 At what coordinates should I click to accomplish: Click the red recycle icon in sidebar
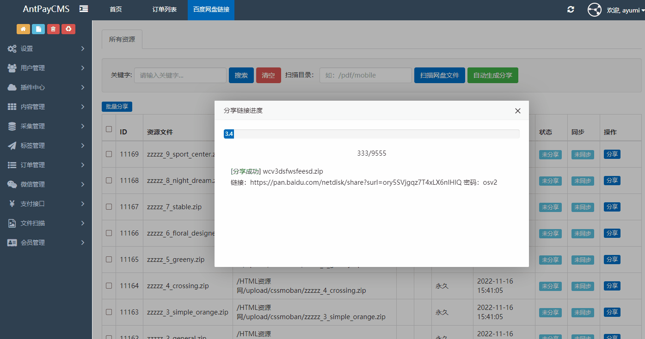[68, 29]
